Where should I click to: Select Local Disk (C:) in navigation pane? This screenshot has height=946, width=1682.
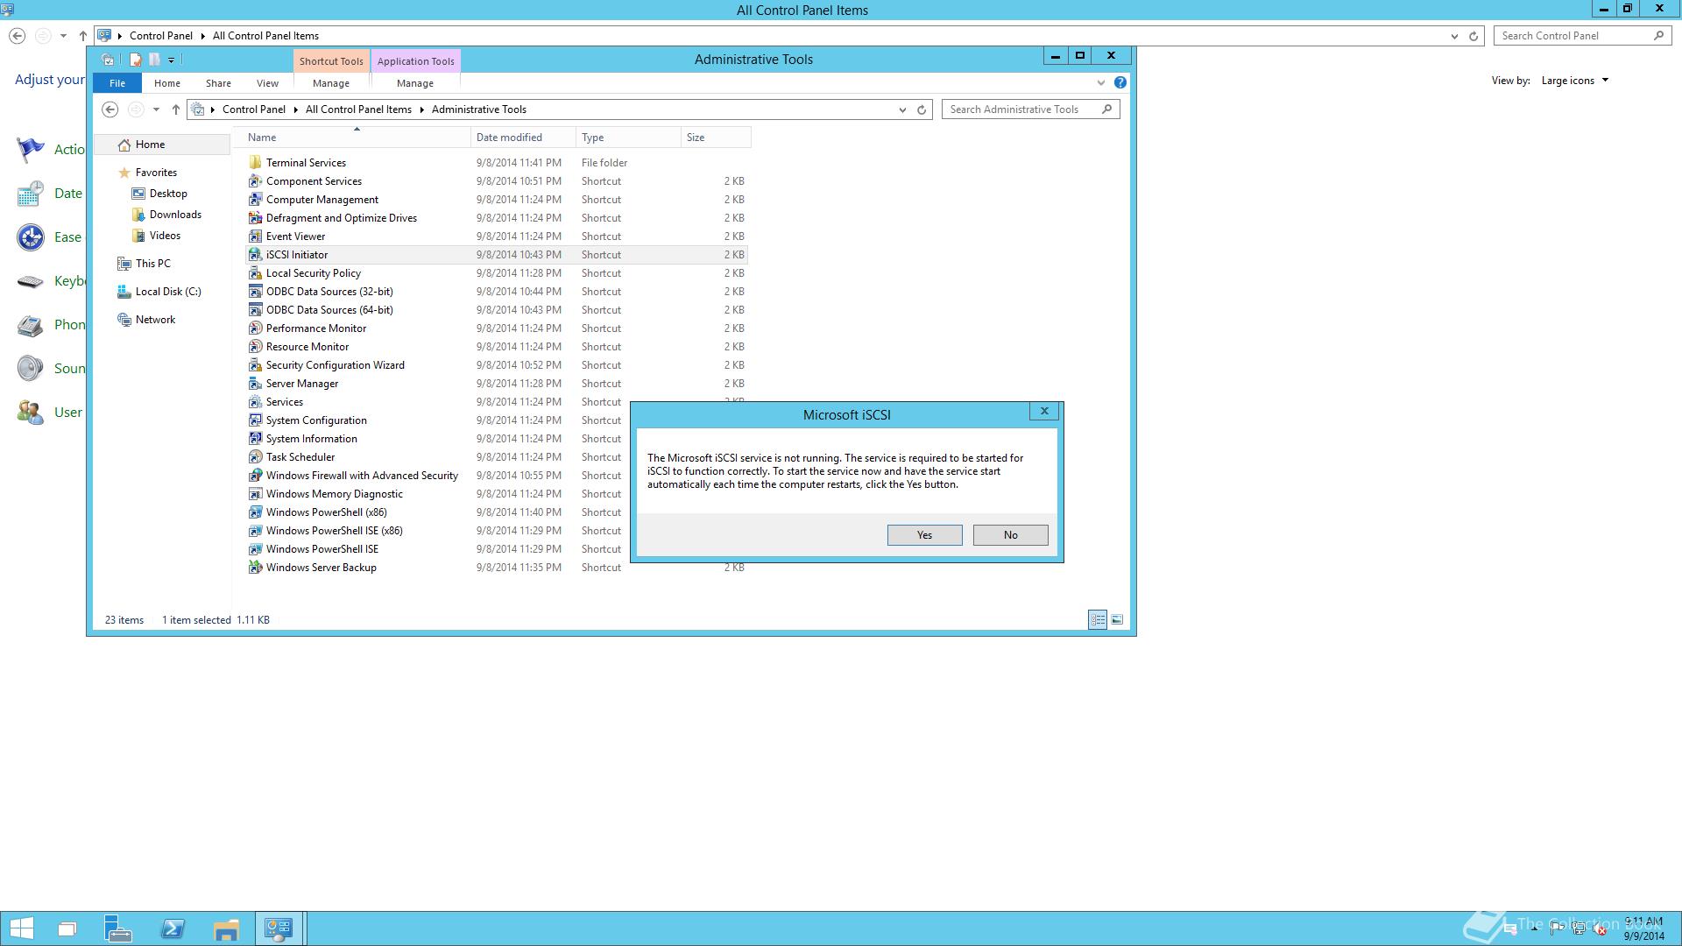coord(168,292)
